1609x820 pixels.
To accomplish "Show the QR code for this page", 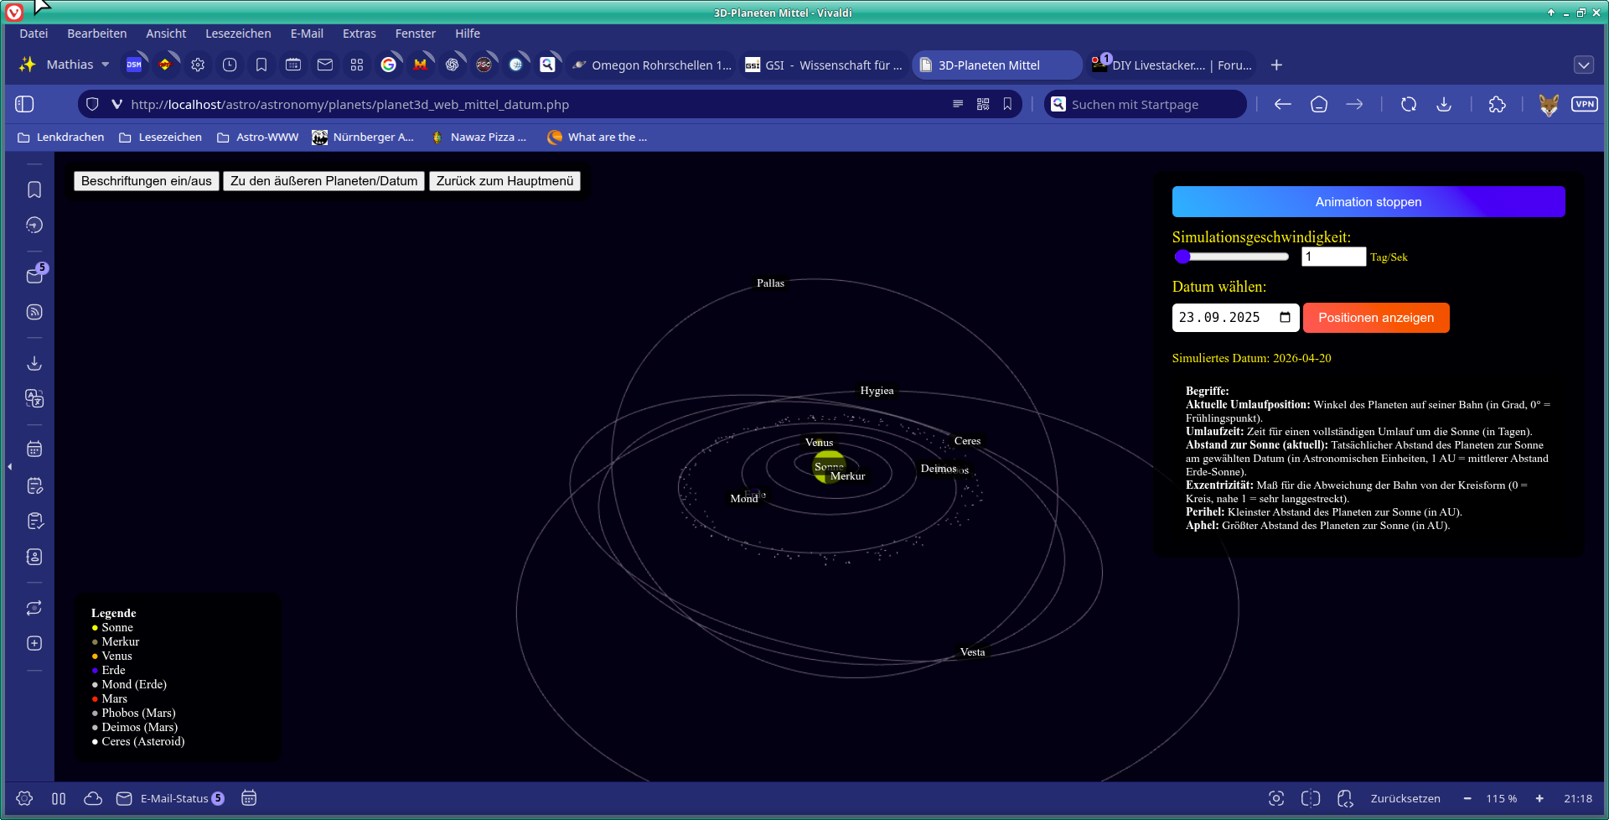I will click(983, 104).
